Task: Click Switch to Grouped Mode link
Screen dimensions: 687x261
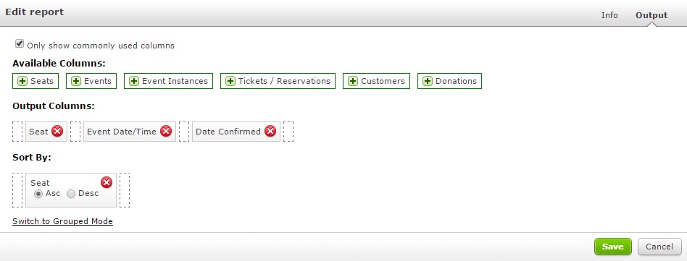Action: pyautogui.click(x=62, y=221)
